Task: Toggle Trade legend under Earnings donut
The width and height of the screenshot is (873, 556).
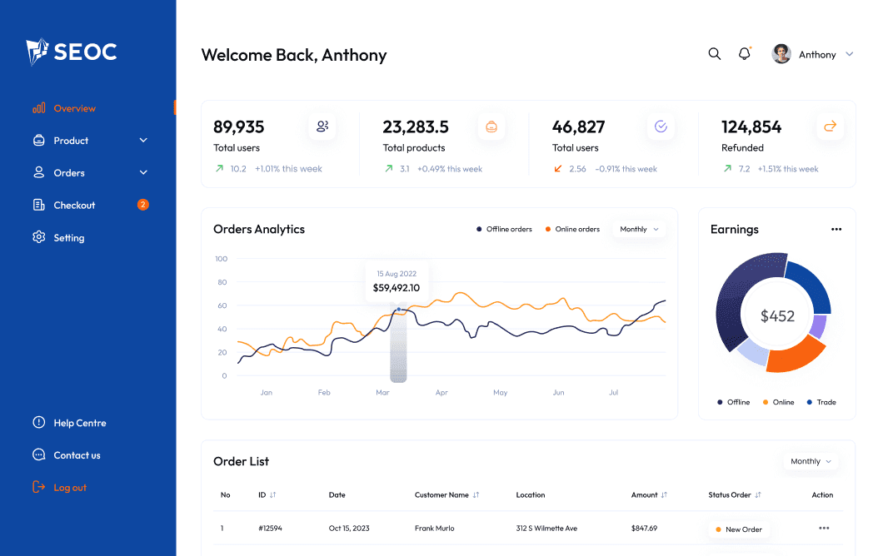Action: 821,402
